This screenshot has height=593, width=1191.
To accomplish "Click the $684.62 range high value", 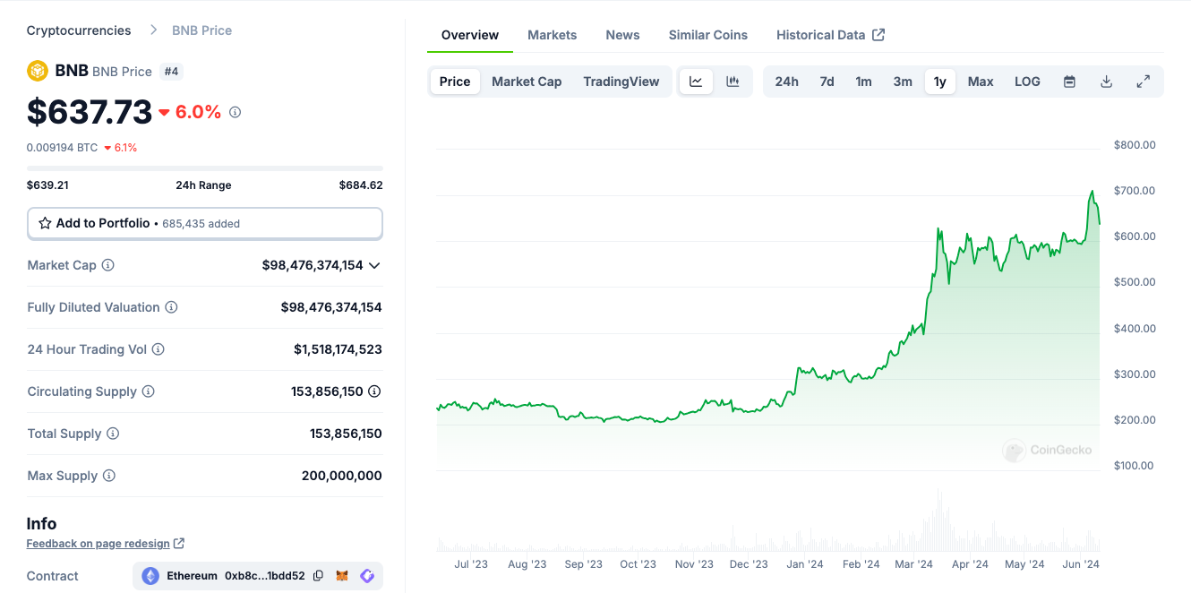I will 361,185.
